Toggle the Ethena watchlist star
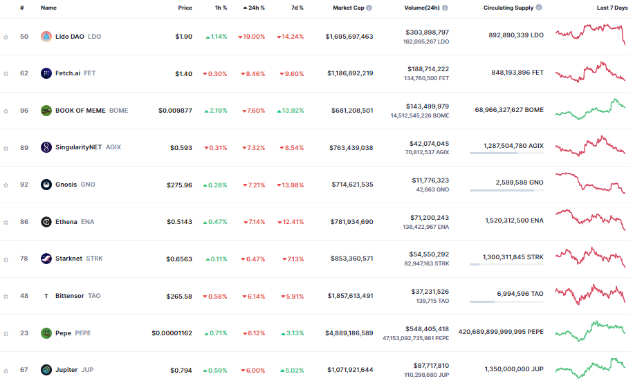 click(6, 223)
